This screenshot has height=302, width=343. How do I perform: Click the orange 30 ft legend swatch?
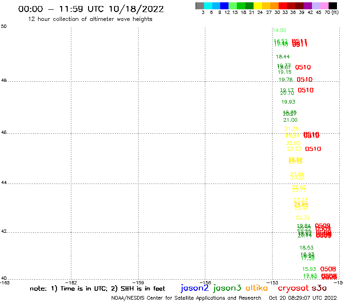coord(274,6)
